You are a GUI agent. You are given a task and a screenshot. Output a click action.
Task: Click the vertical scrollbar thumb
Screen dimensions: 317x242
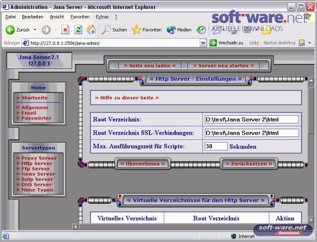click(311, 110)
